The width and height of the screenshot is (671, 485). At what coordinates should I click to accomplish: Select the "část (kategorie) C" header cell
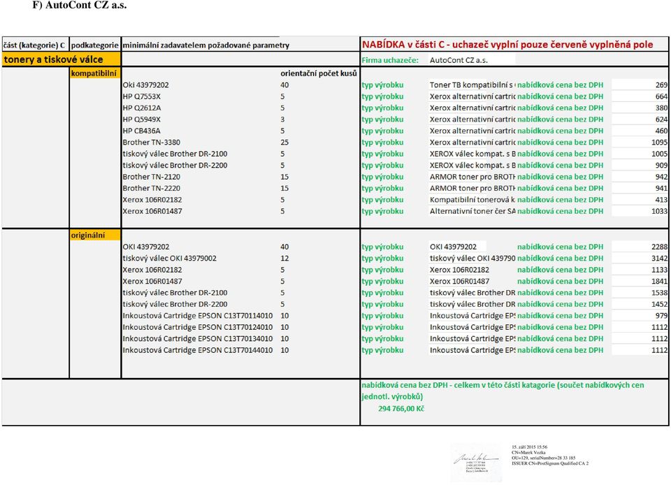35,45
